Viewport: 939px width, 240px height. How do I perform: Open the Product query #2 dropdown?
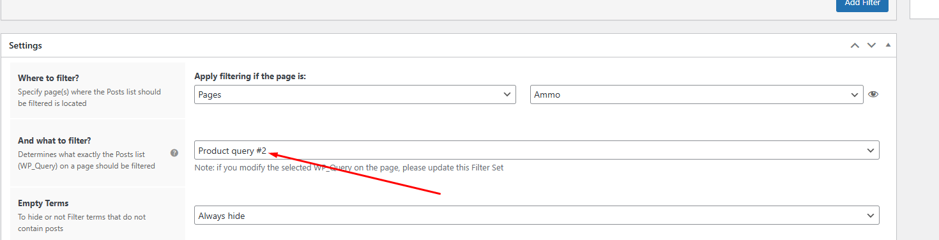click(537, 151)
